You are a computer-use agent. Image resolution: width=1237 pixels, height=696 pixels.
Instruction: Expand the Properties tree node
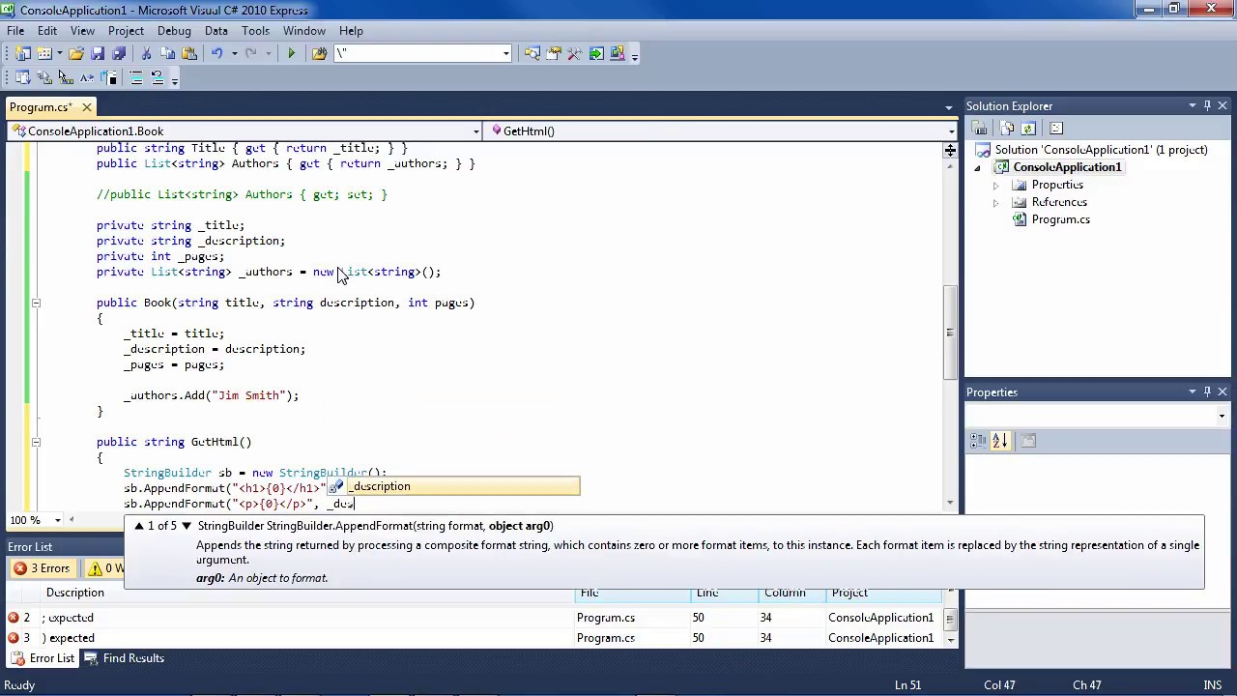(x=996, y=185)
